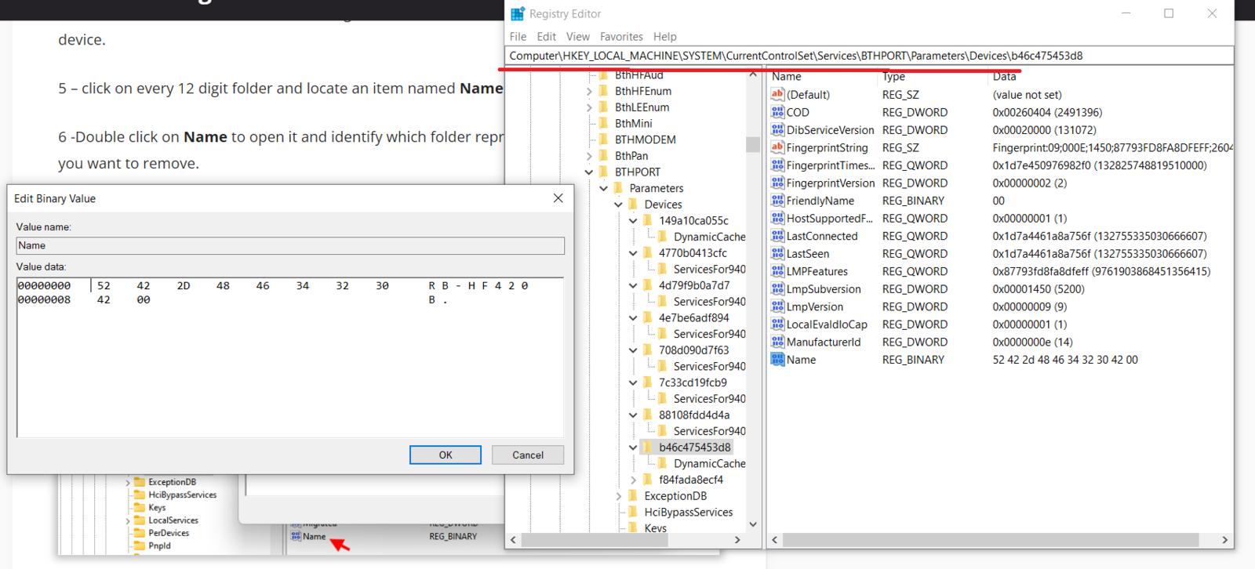Expand the BthHFEnum tree node
Screen dimensions: 1255x569
pyautogui.click(x=589, y=91)
